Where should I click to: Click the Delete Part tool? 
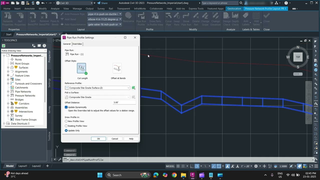click(196, 19)
